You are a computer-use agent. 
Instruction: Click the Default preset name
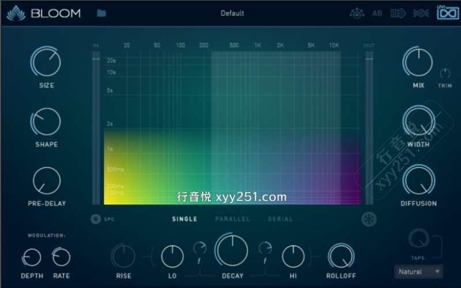[232, 13]
